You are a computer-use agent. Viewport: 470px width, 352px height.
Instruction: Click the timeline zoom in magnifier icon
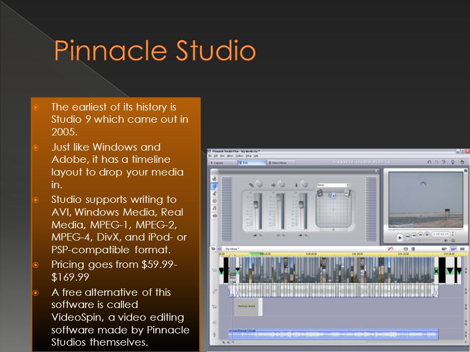(x=224, y=342)
